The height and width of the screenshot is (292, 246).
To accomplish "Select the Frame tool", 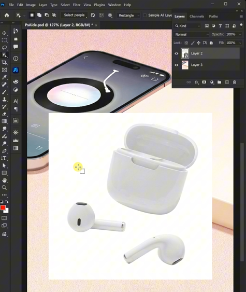I will point(4,70).
